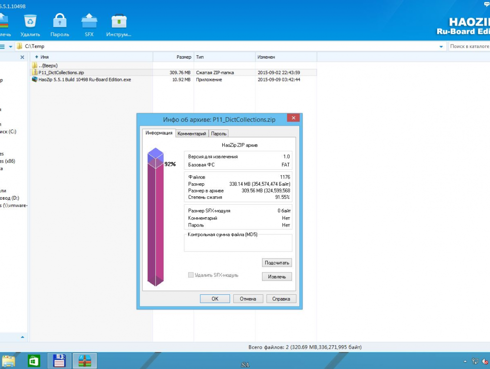The image size is (490, 369).
Task: Click the 92% compression ratio bar
Action: coord(155,217)
